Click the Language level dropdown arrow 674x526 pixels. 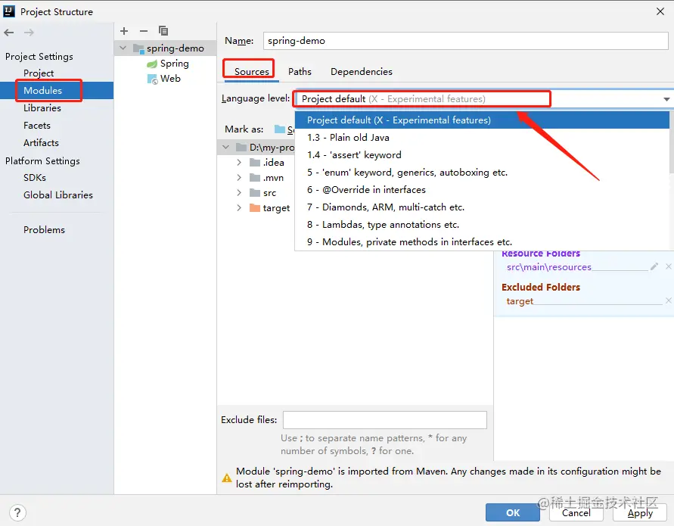(x=666, y=99)
